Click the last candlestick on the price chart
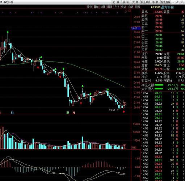Viewport: 185px width, 181px height. (125, 104)
